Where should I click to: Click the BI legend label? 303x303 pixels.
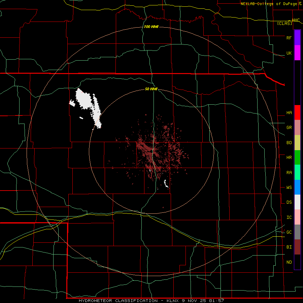pos(289,247)
